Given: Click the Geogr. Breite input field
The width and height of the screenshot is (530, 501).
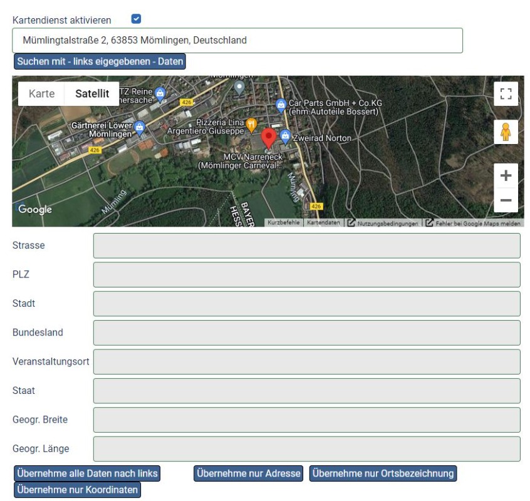Looking at the screenshot, I should 306,420.
